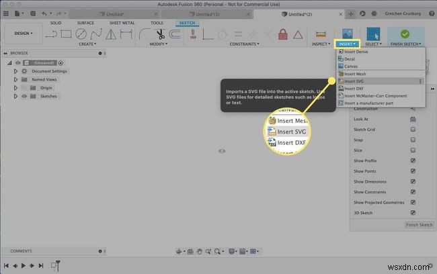The image size is (437, 274).
Task: Click the Undo arrow
Action: (x=44, y=13)
